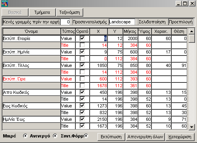Click the Τύπος column header
The image size is (197, 143).
(x=68, y=32)
